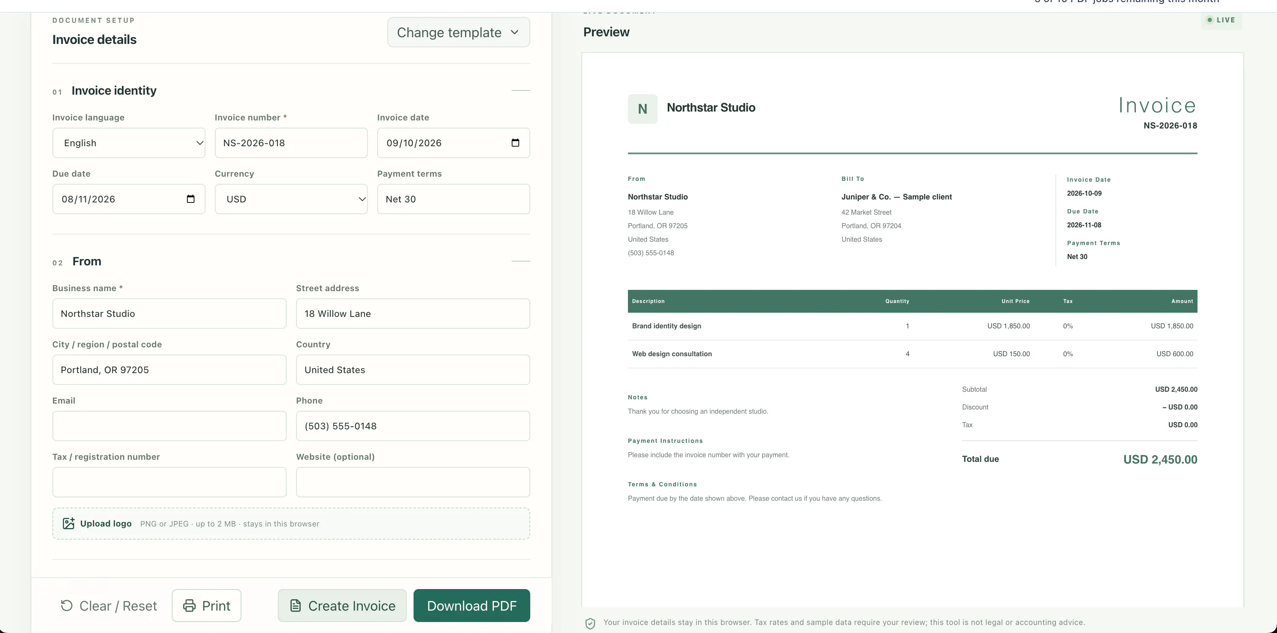1277x633 pixels.
Task: Click the Website (optional) field
Action: tap(413, 483)
